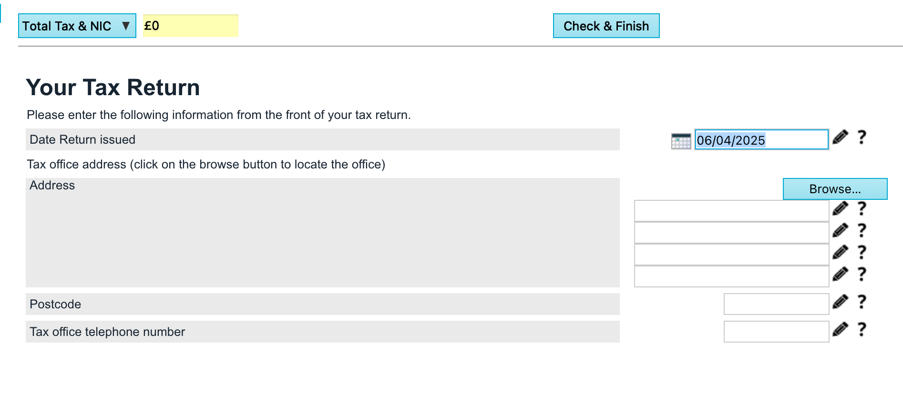903x413 pixels.
Task: Click pencil icon beside first address line
Action: pos(840,208)
